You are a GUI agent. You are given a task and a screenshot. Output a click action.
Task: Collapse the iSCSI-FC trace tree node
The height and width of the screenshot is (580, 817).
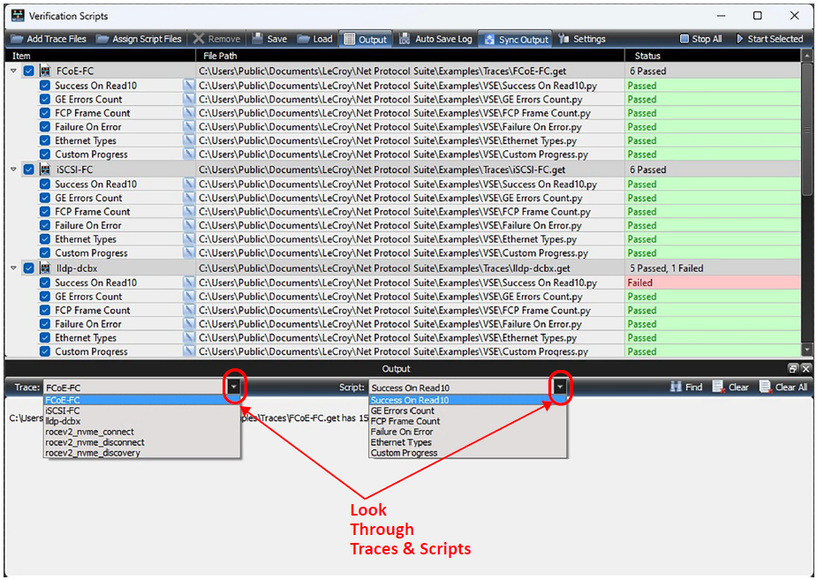(13, 169)
